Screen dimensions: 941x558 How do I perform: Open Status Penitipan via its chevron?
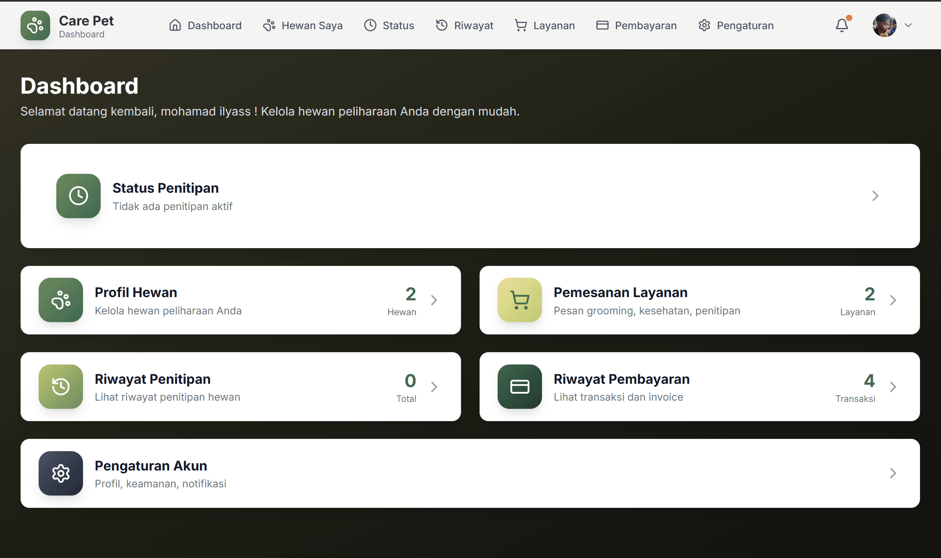coord(875,196)
